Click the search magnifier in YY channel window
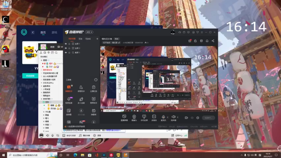Image resolution: width=281 pixels, height=158 pixels. [56, 53]
